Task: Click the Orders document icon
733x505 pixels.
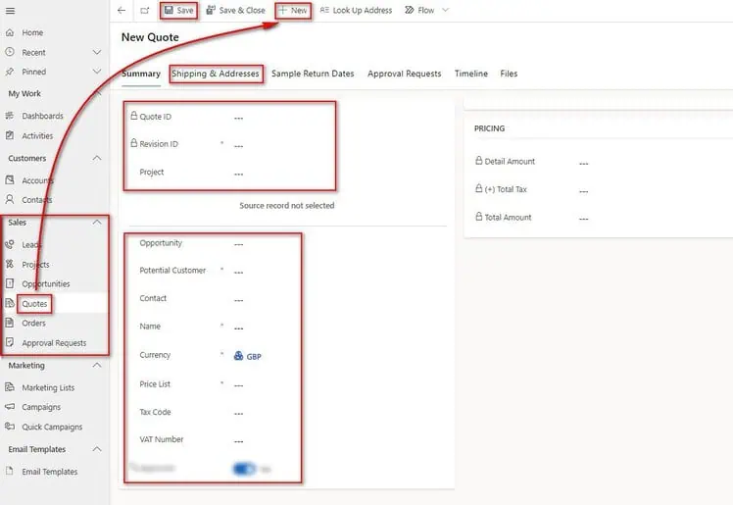Action: tap(10, 323)
